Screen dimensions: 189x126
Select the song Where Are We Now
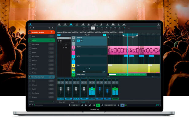[x=41, y=32]
